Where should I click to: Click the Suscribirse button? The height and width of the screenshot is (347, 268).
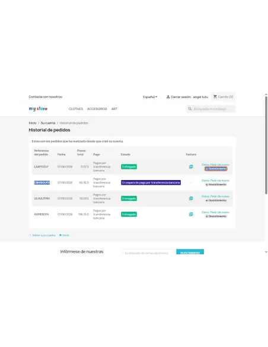(x=190, y=252)
